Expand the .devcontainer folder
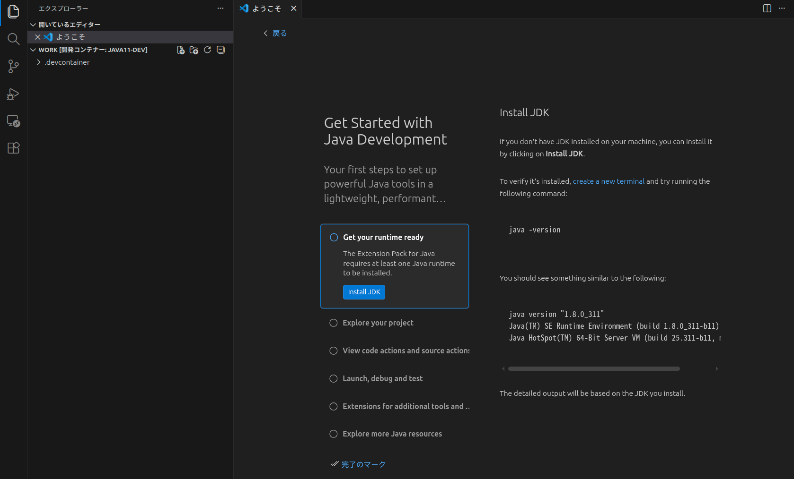Screen dimensions: 794x479 tap(67, 62)
